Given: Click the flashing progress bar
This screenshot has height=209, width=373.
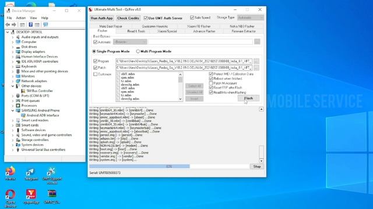Looking at the screenshot, I should coord(169,167).
